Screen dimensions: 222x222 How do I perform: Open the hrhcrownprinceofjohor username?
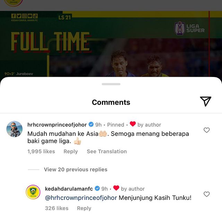coord(57,125)
